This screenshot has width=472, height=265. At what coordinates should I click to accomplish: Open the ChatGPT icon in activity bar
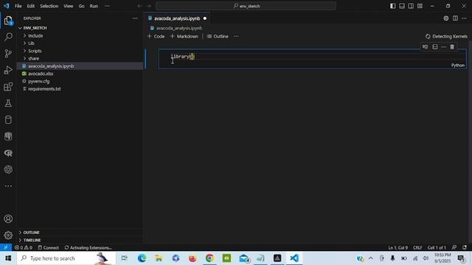point(8,169)
